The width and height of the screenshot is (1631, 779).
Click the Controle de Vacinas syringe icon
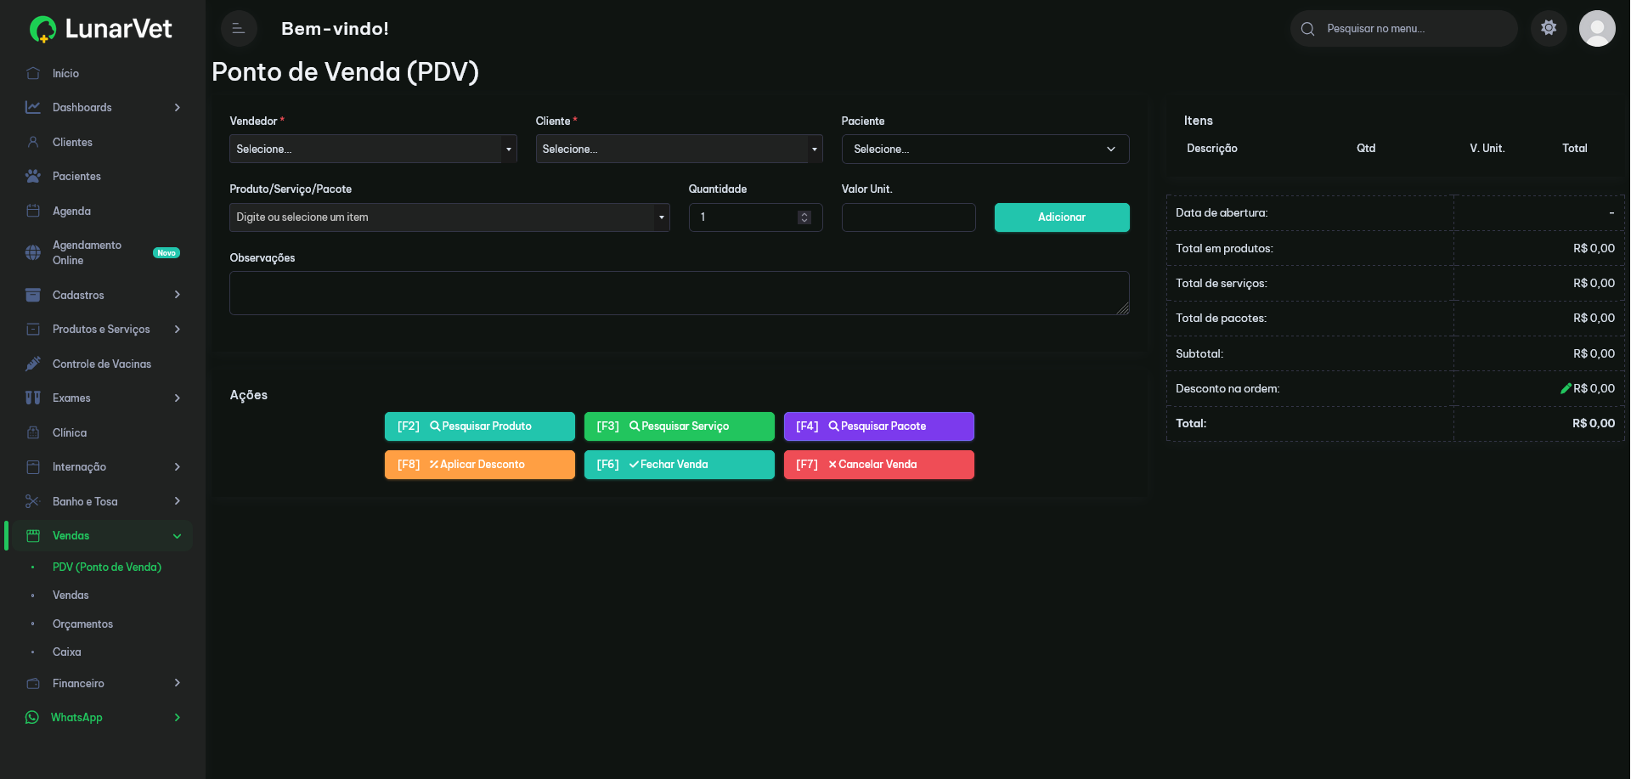33,364
